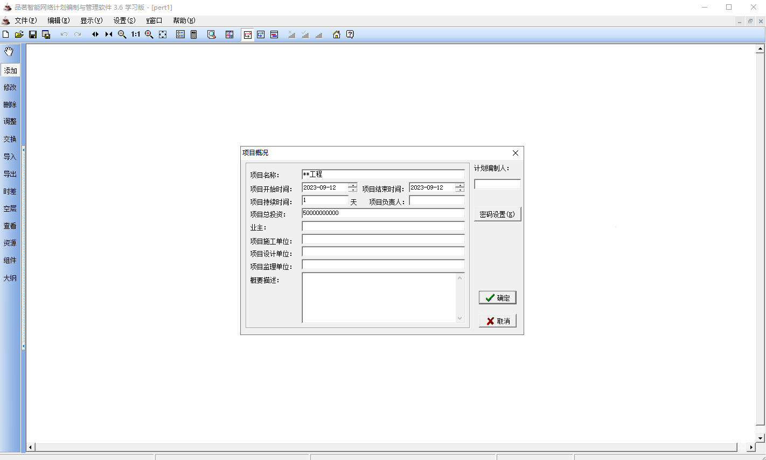This screenshot has height=460, width=766.
Task: Click the 项目名称 input field
Action: pyautogui.click(x=383, y=175)
